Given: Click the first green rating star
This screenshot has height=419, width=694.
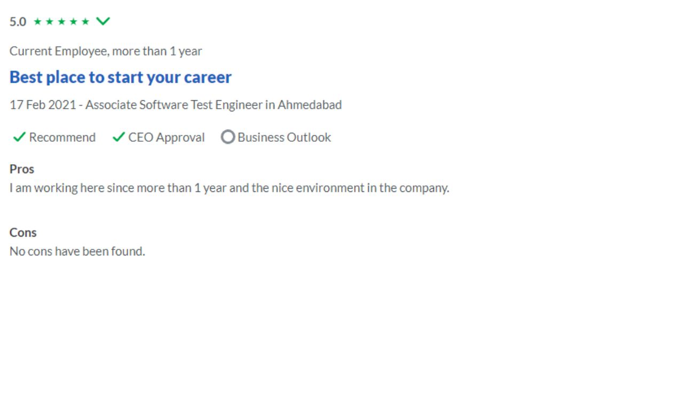Looking at the screenshot, I should click(37, 22).
